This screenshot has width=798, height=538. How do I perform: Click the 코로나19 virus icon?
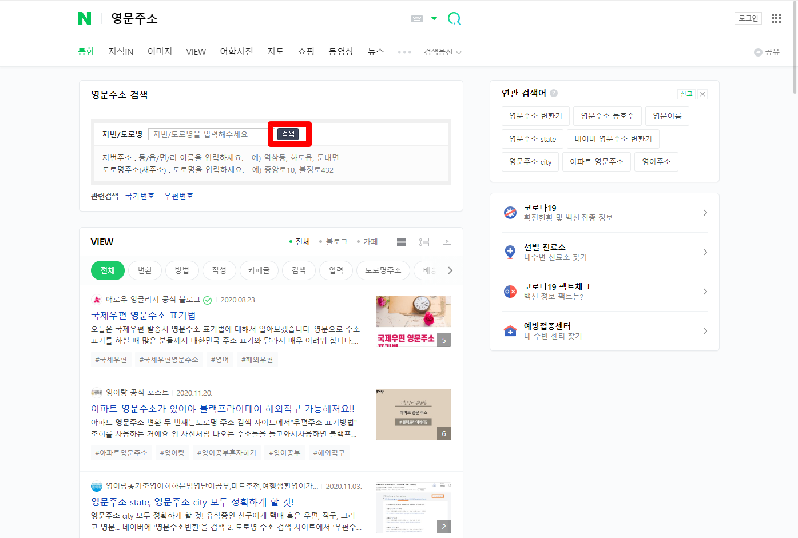point(510,213)
